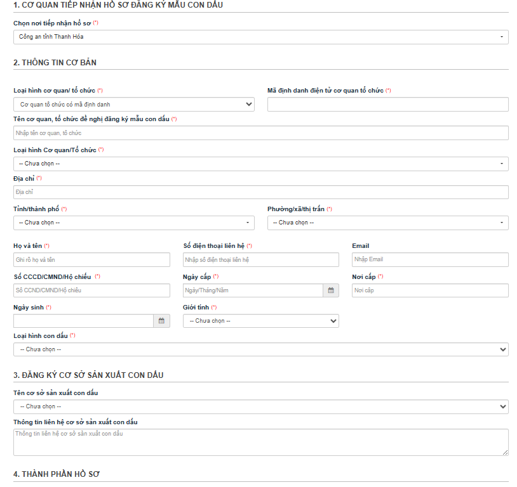Open calendar icon for Ngày cấp
This screenshot has width=517, height=487.
tap(331, 290)
